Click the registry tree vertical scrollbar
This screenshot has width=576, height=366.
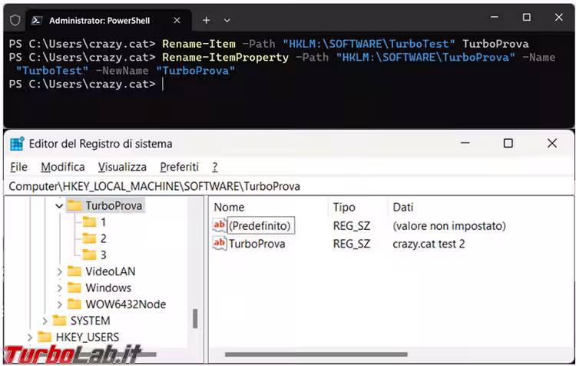coord(195,318)
